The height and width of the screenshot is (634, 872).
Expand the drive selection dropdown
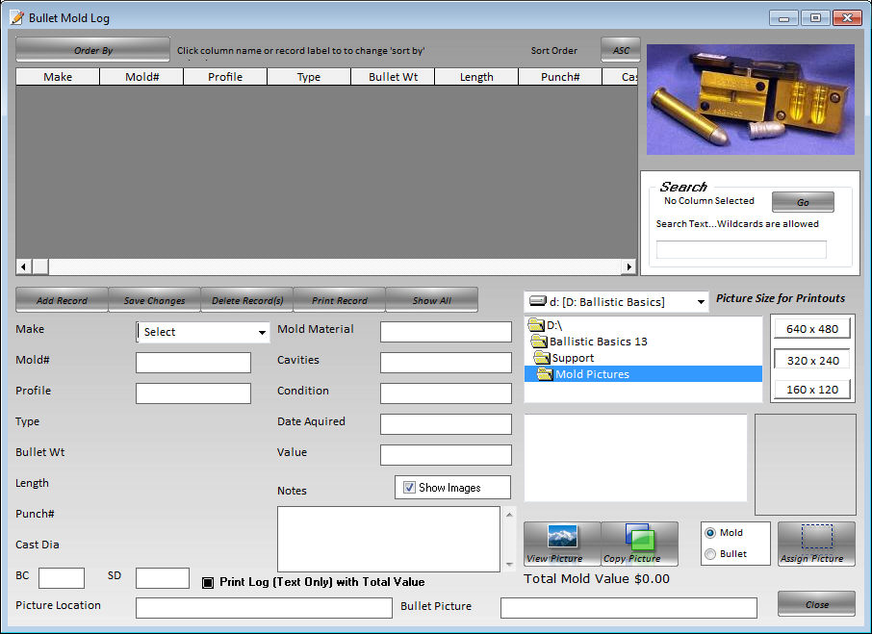(x=700, y=302)
